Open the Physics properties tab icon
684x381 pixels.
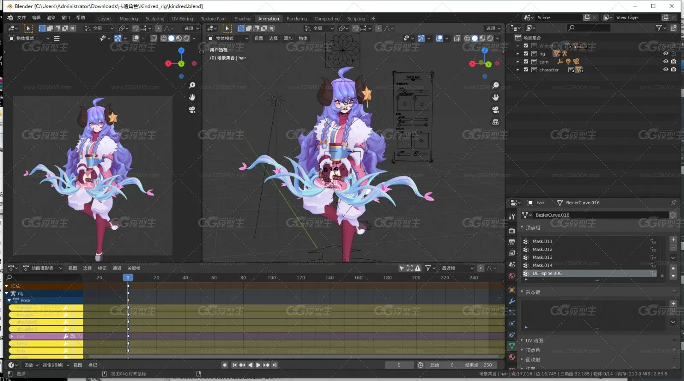[x=512, y=323]
